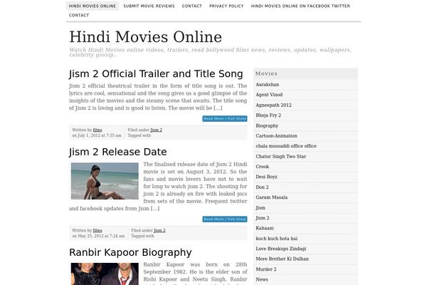Click Read More under the Jism 2 trailer post
This screenshot has width=427, height=285.
pos(224,118)
